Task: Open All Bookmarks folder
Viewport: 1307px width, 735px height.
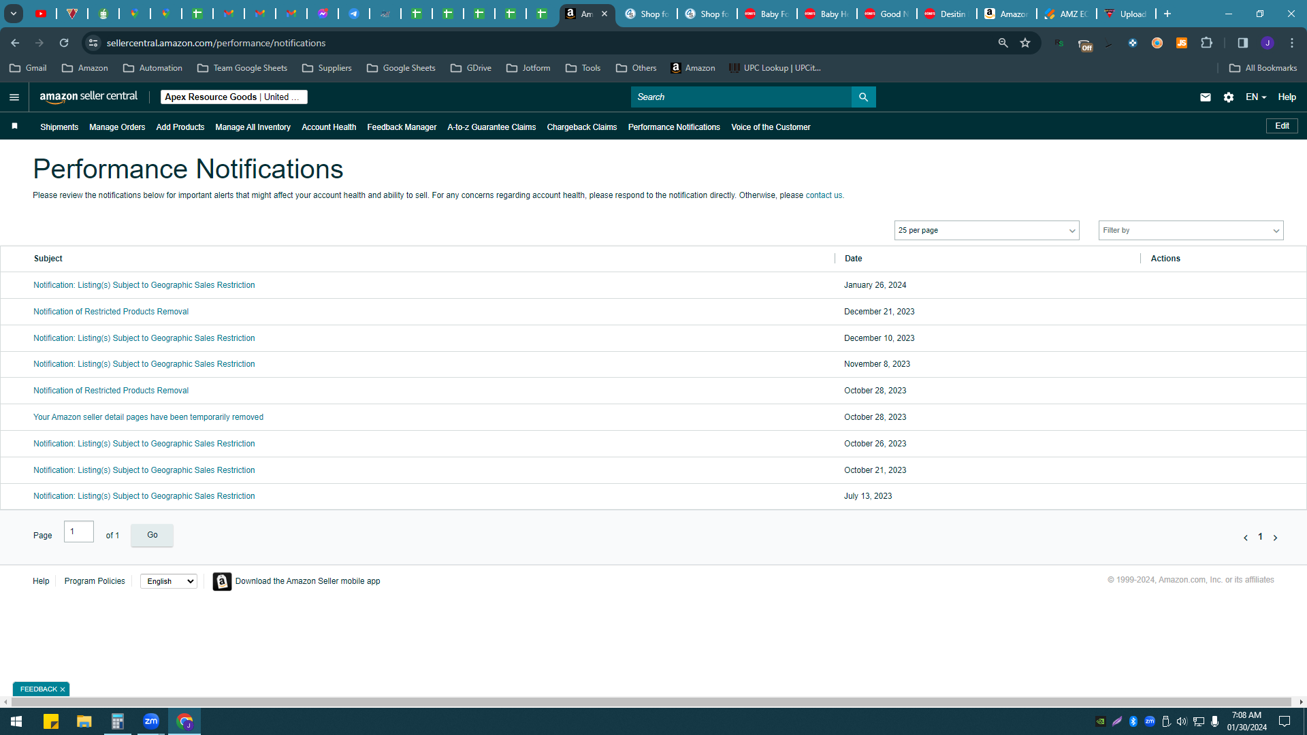Action: 1263,68
